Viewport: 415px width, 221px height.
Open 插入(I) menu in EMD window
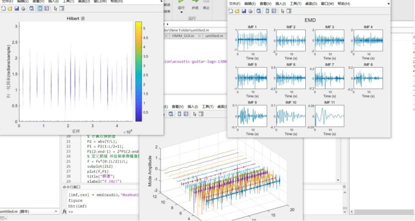click(x=280, y=3)
